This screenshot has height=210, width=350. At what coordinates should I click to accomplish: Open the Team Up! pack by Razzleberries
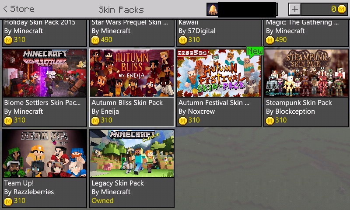[44, 168]
